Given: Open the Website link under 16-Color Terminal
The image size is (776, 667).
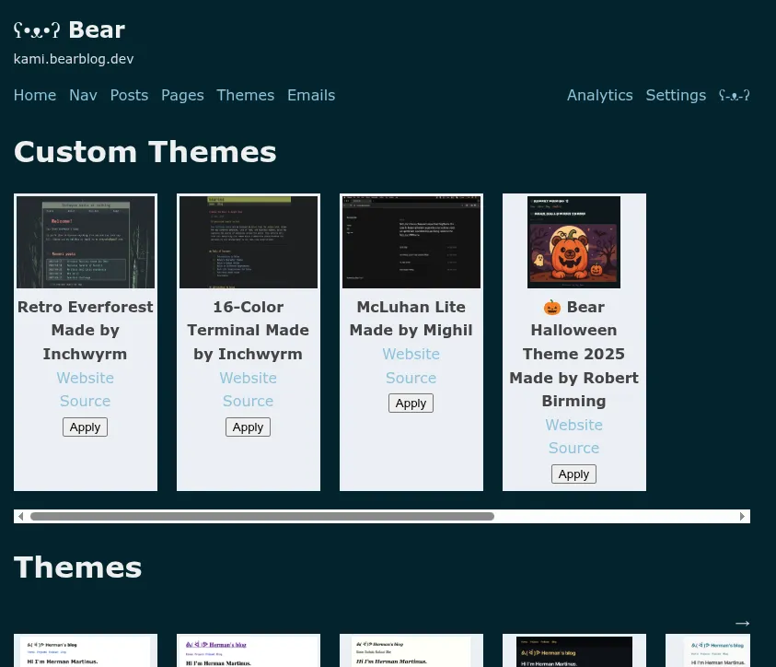Looking at the screenshot, I should point(248,378).
